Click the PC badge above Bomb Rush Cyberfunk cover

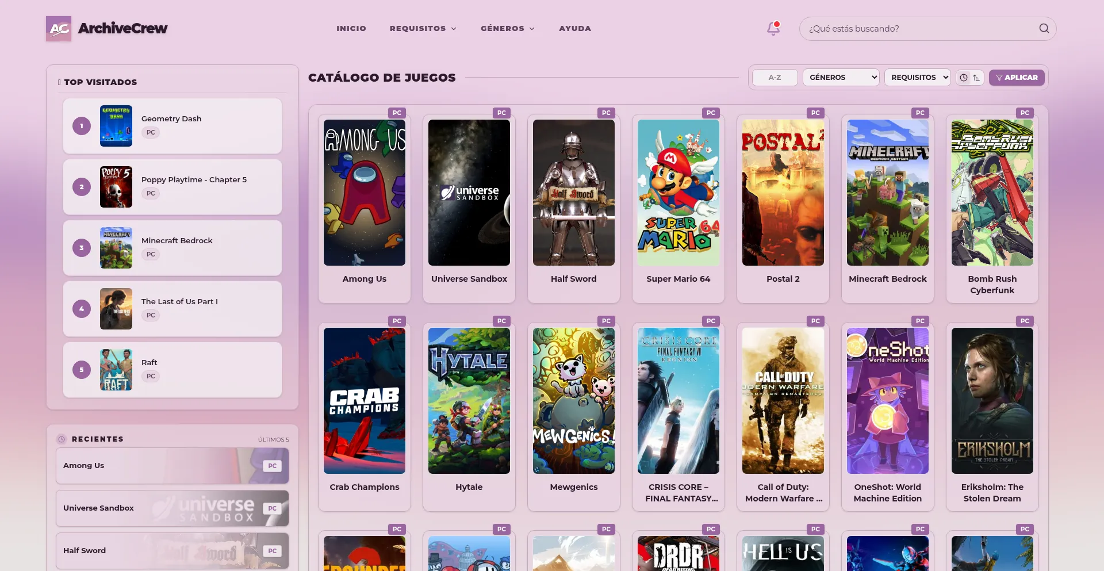(1025, 113)
